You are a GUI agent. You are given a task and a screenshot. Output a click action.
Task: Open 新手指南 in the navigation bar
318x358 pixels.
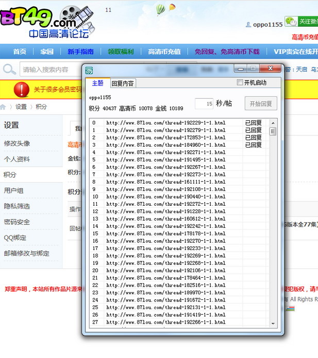(80, 51)
